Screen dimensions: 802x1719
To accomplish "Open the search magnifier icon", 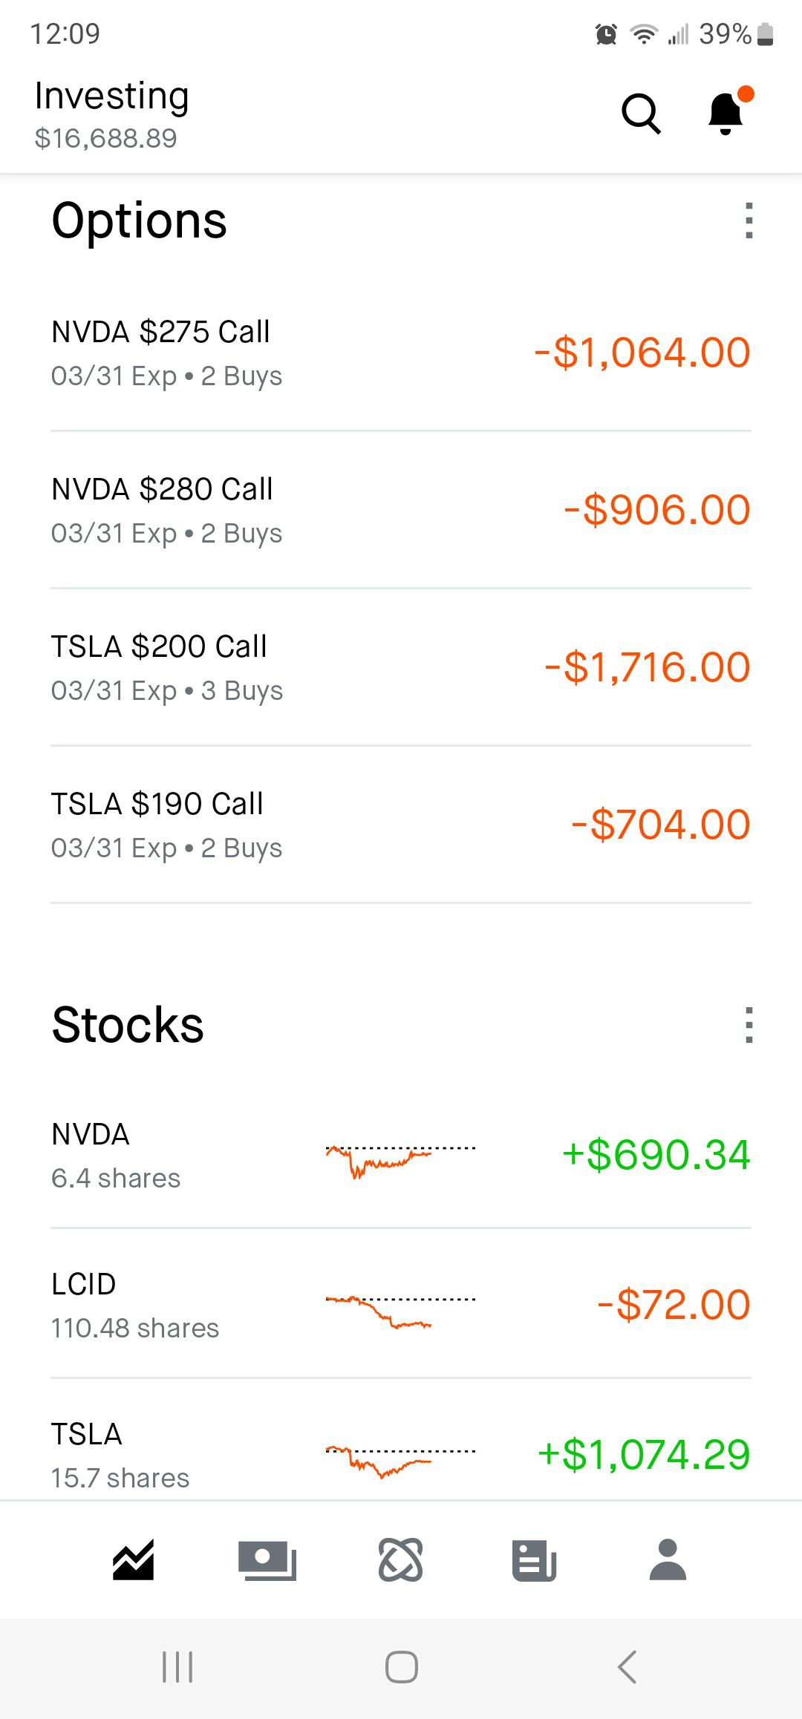I will [641, 114].
